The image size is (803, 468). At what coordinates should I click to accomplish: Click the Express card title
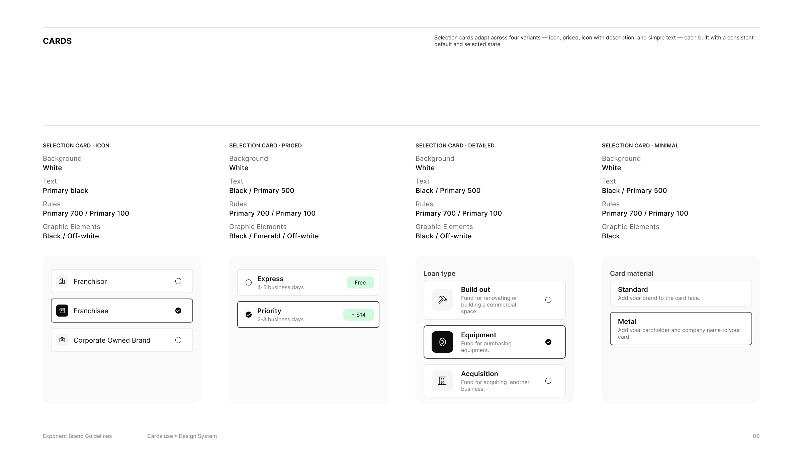(270, 279)
